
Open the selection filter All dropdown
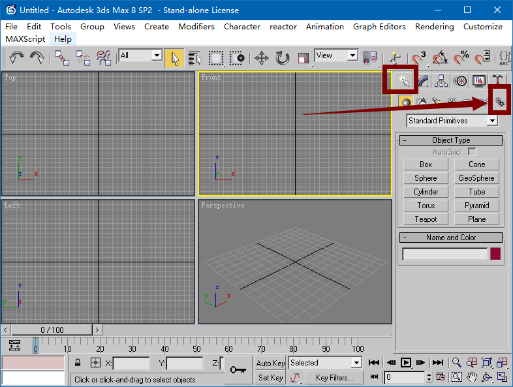click(157, 55)
